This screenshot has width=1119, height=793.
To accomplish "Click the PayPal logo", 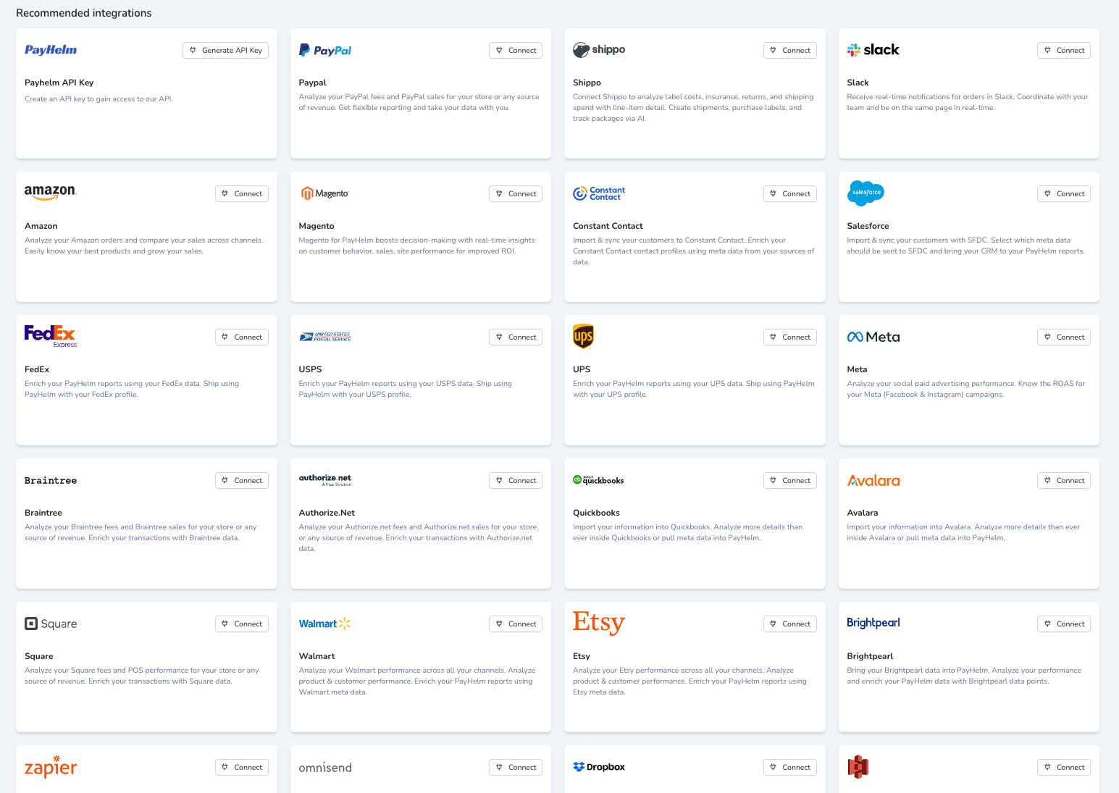I will coord(325,50).
